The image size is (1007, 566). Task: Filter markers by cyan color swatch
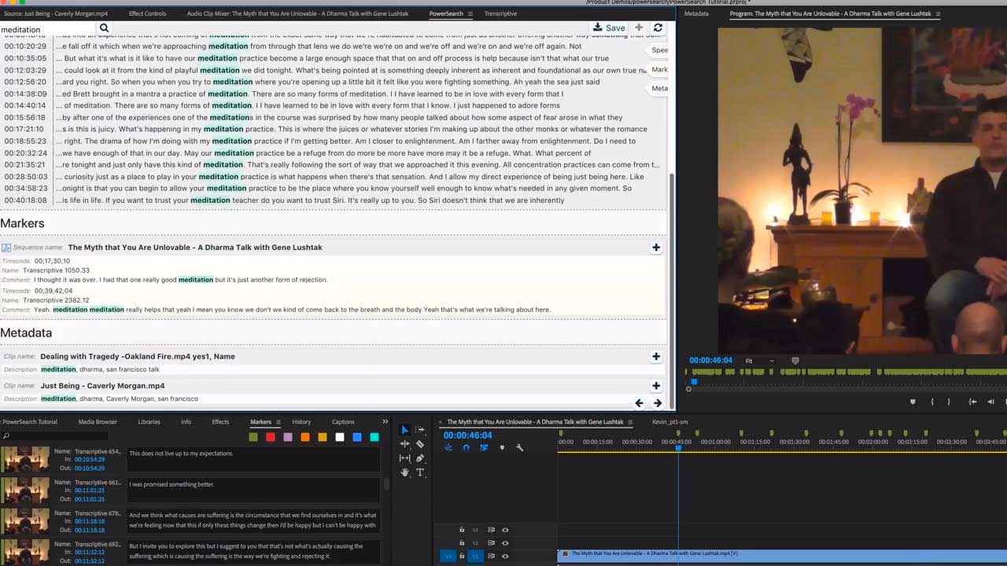click(374, 437)
